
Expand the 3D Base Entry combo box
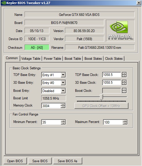(x=63, y=83)
